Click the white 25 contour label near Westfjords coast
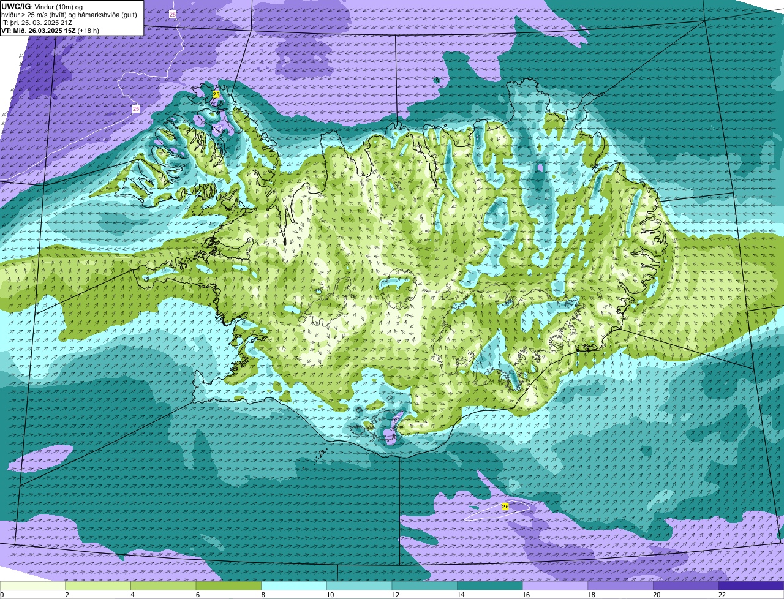The width and height of the screenshot is (784, 599). tap(136, 108)
